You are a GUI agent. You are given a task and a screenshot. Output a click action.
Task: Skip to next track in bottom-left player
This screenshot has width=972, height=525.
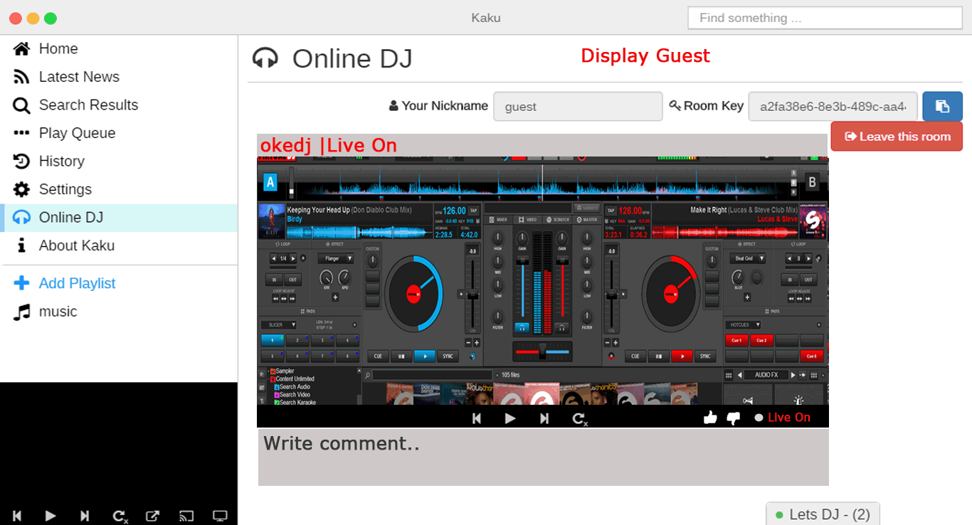pos(85,516)
